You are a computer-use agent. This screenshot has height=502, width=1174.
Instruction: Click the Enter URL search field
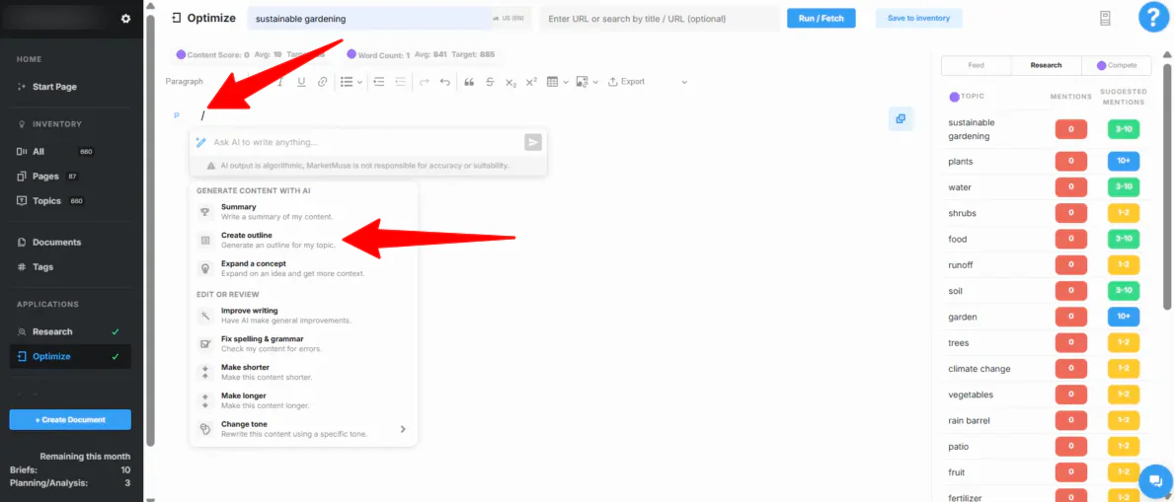click(x=660, y=19)
